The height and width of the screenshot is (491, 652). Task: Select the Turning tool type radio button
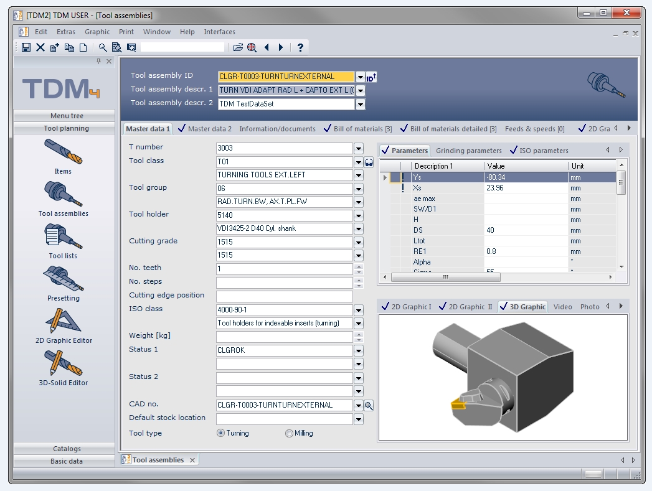coord(220,434)
